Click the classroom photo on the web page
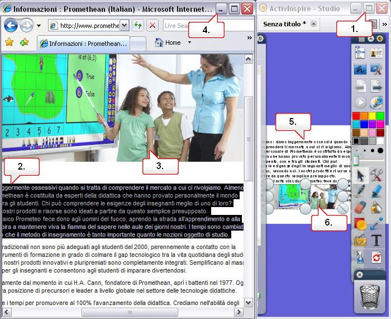This screenshot has height=319, width=391. tap(123, 107)
